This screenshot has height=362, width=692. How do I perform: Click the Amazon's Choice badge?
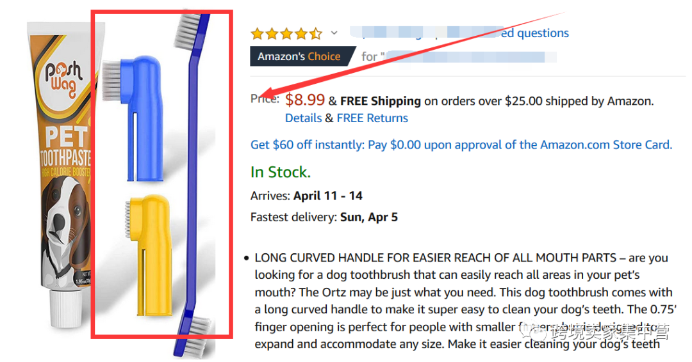(x=299, y=56)
